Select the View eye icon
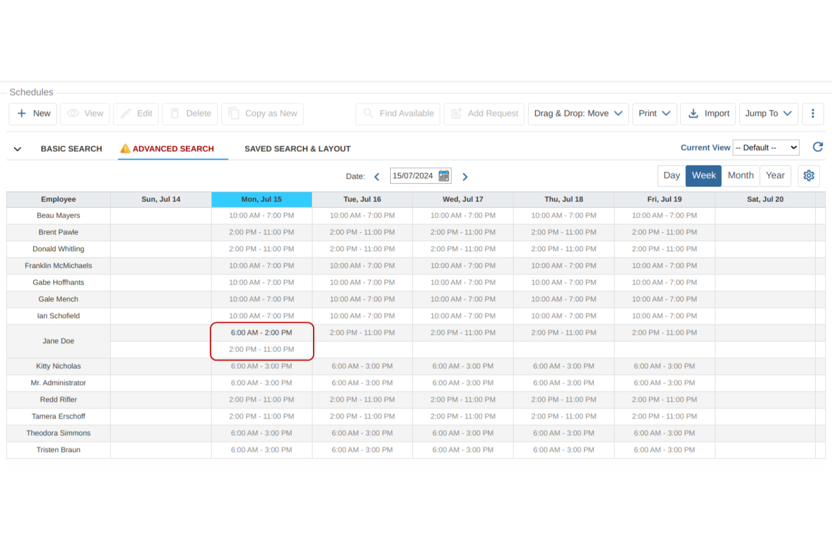Viewport: 832px width, 555px height. [74, 114]
